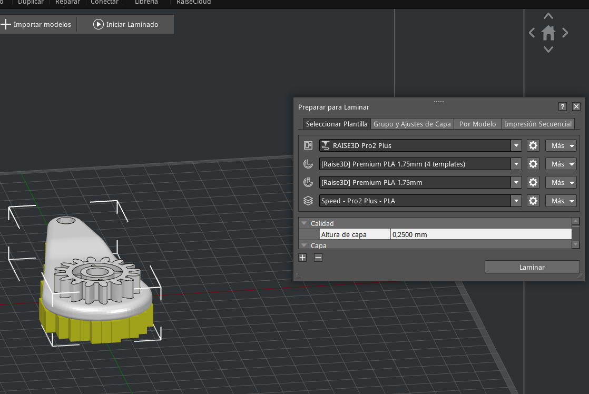Click Importar modelos

37,24
